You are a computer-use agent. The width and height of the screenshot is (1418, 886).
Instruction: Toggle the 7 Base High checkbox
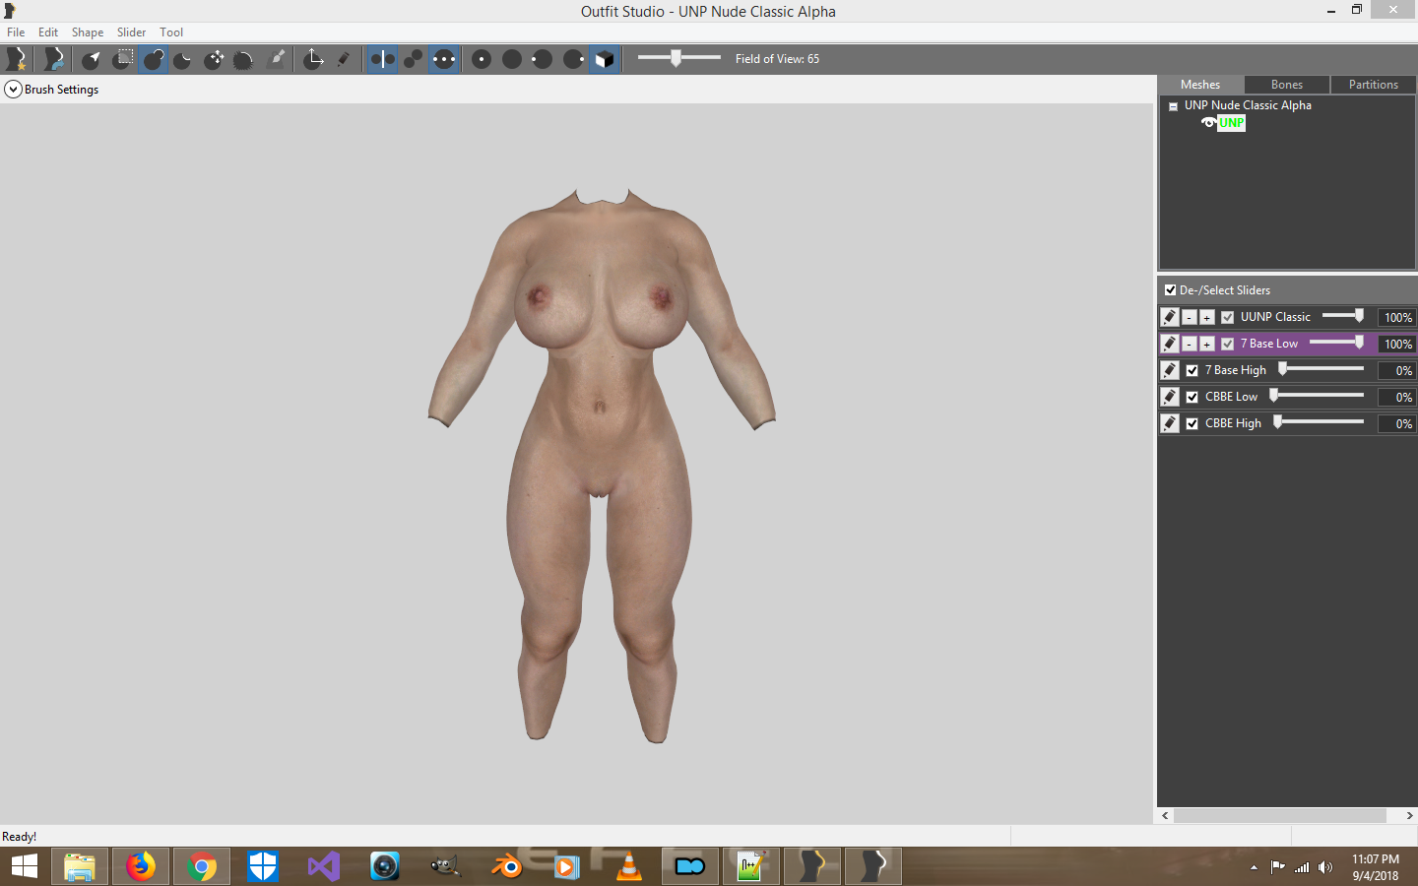(x=1192, y=371)
